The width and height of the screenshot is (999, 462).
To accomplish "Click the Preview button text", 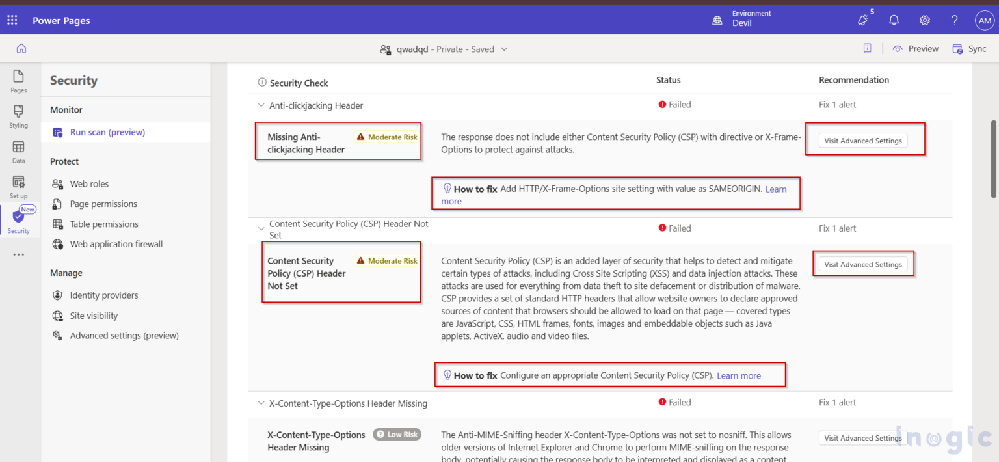I will 924,49.
